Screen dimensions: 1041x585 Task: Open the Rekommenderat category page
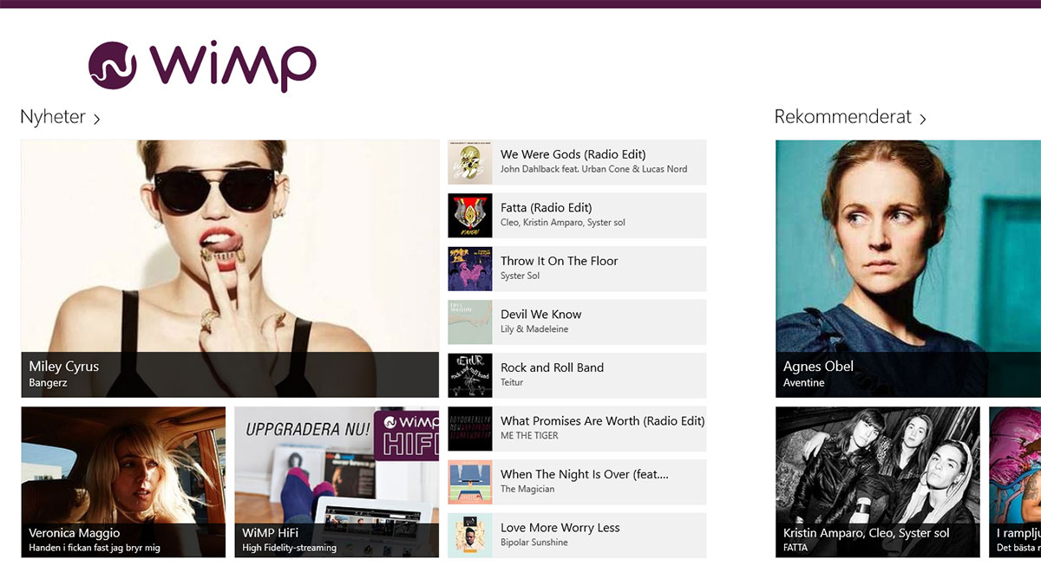844,117
